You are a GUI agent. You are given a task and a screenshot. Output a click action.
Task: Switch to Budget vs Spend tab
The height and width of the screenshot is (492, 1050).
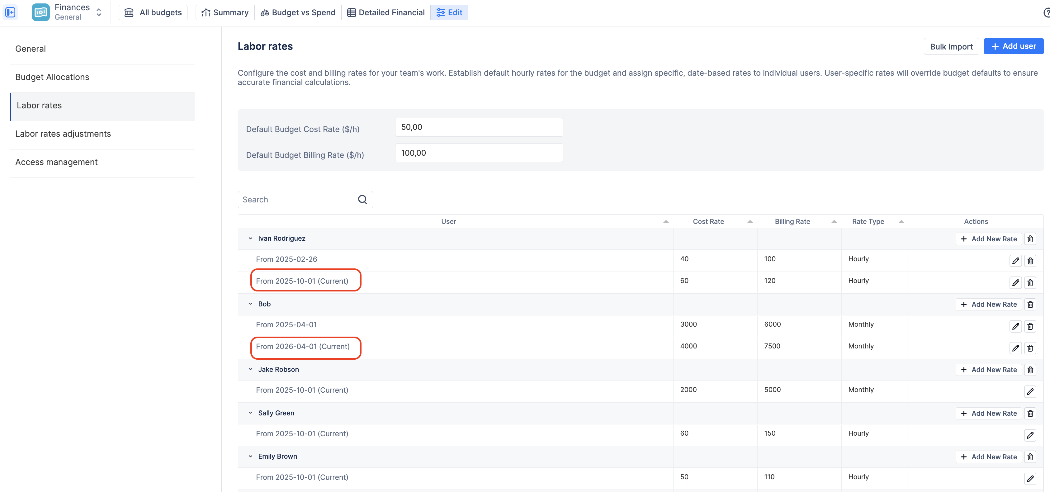point(298,12)
